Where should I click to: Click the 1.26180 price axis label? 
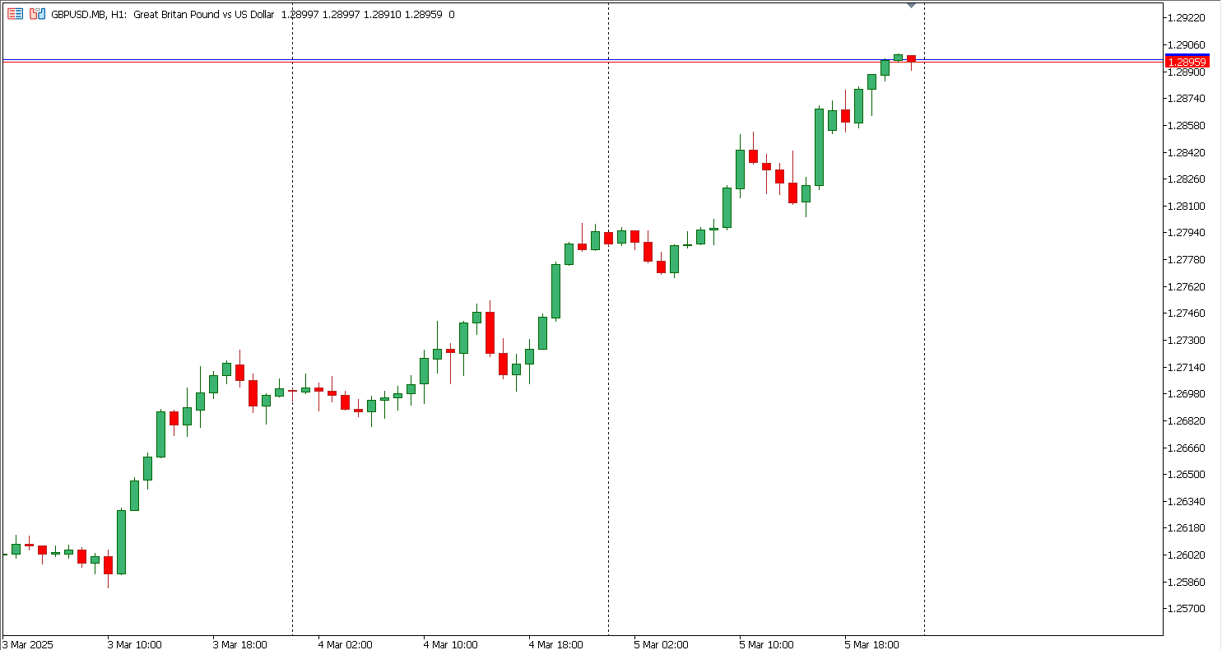tap(1186, 528)
